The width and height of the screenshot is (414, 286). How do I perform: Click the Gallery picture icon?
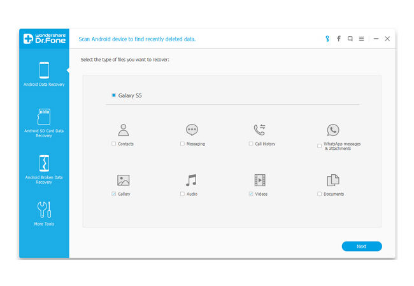point(124,180)
